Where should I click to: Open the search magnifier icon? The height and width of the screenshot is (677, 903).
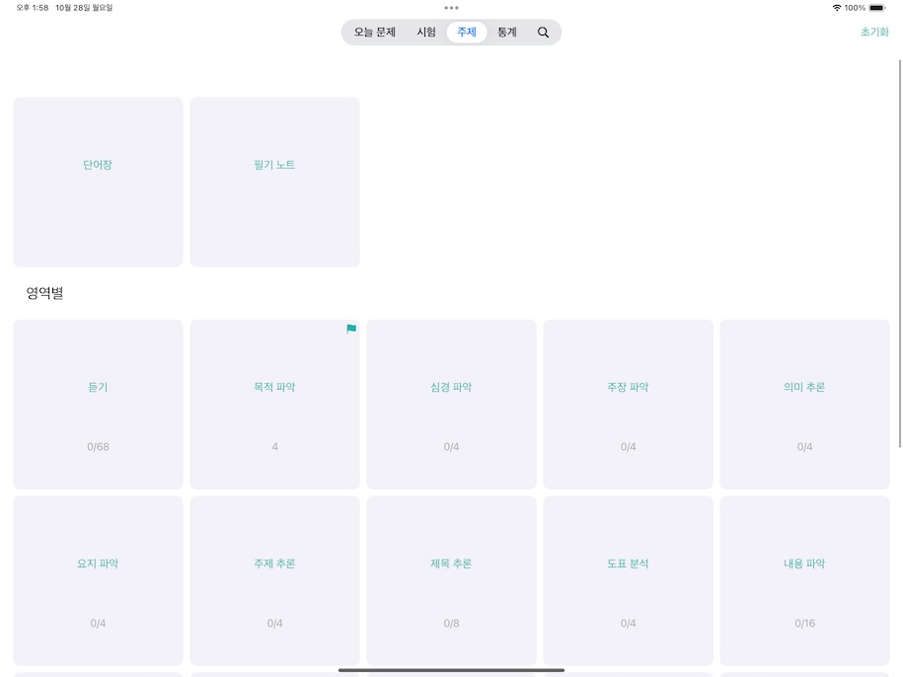(543, 33)
